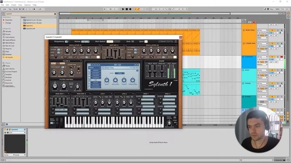Click Filter Control Keytrack knob
Viewport: 291px width, 163px height.
tap(77, 86)
